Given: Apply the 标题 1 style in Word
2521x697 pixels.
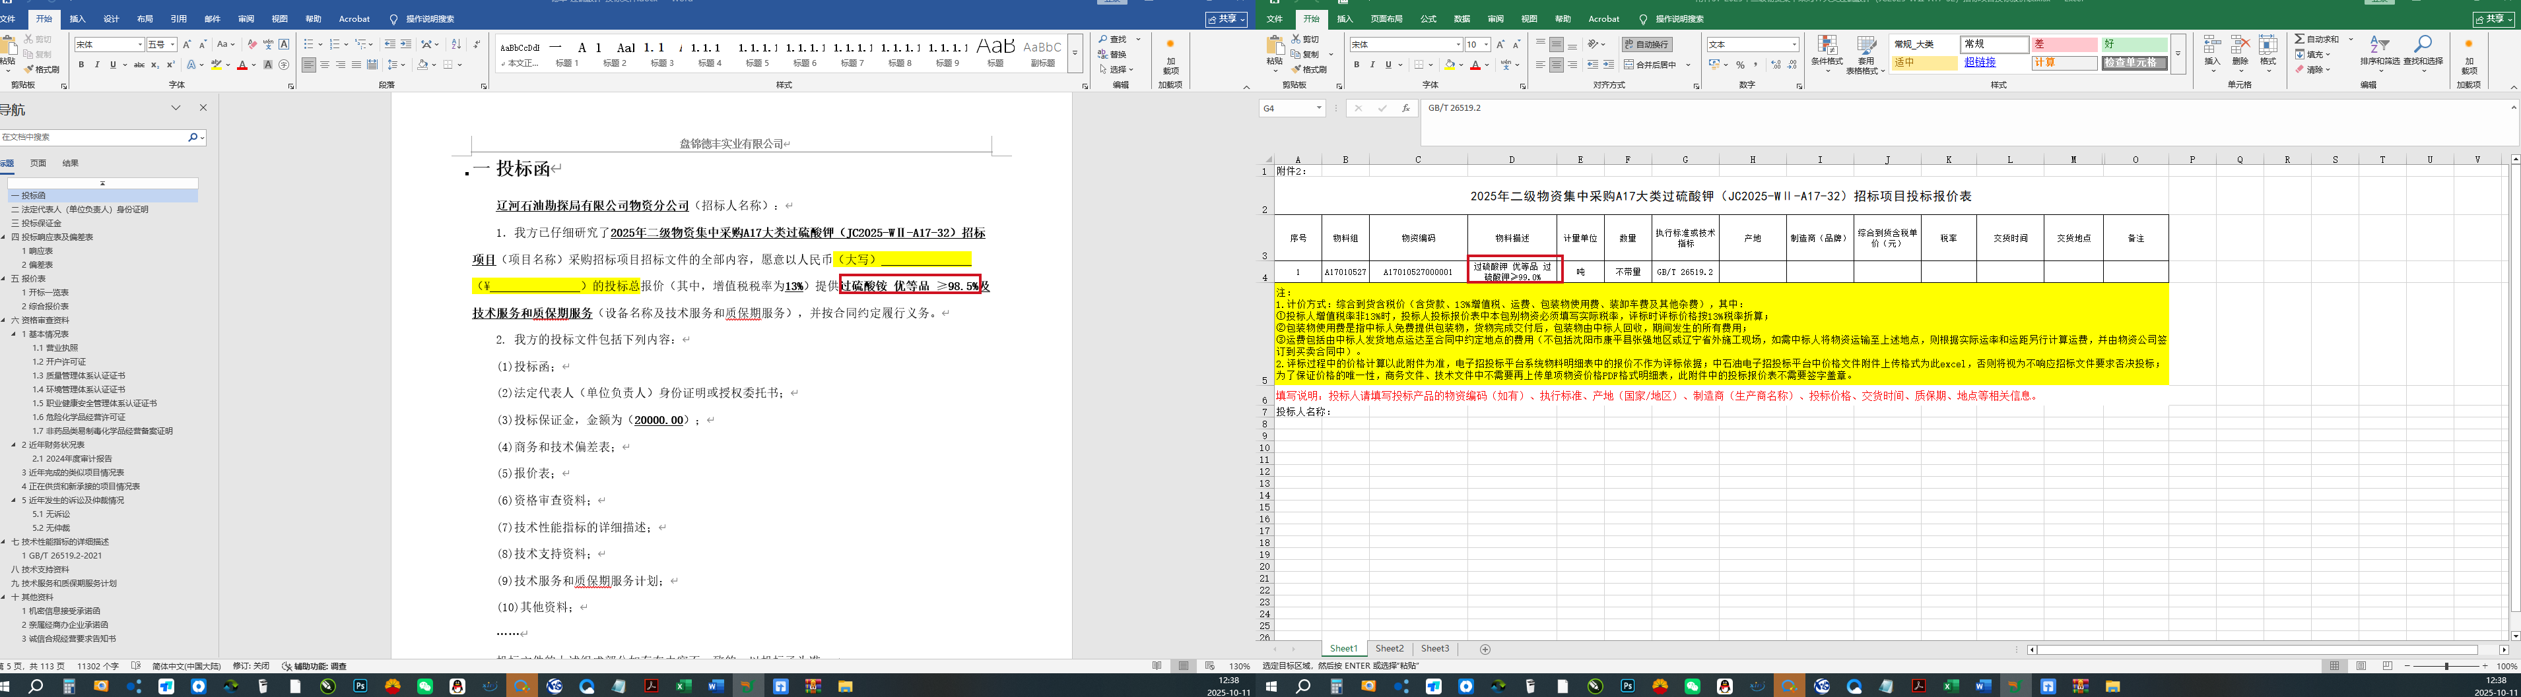Looking at the screenshot, I should point(568,53).
